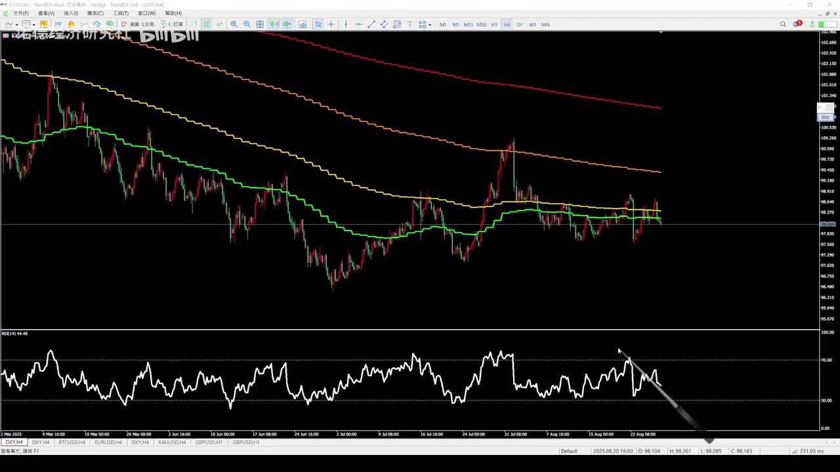Image resolution: width=840 pixels, height=472 pixels.
Task: Toggle the 演算法交易 algo trading button
Action: [x=138, y=24]
